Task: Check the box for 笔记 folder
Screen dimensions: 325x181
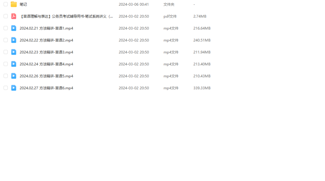Action: click(x=6, y=4)
